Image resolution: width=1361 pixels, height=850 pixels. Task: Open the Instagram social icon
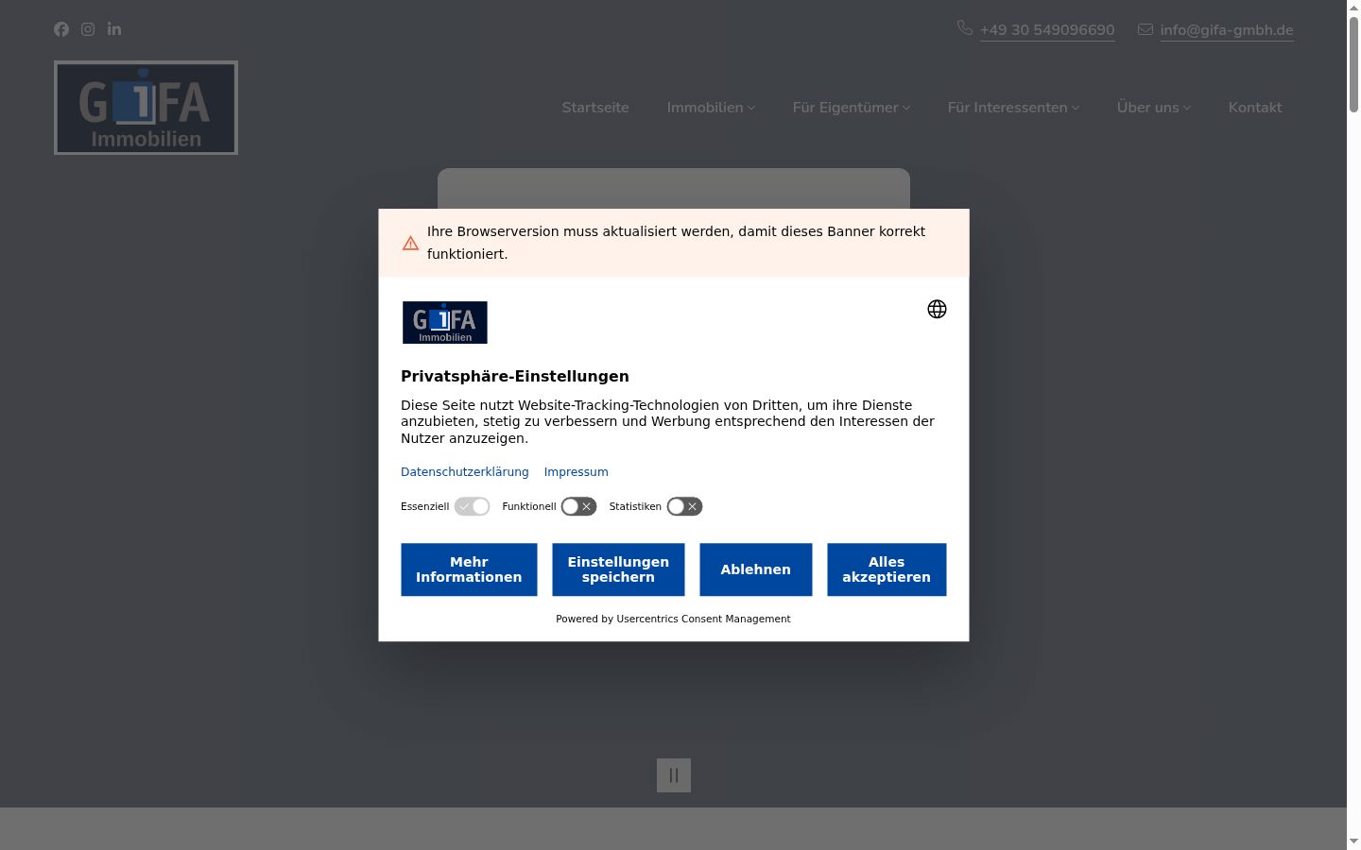point(88,29)
